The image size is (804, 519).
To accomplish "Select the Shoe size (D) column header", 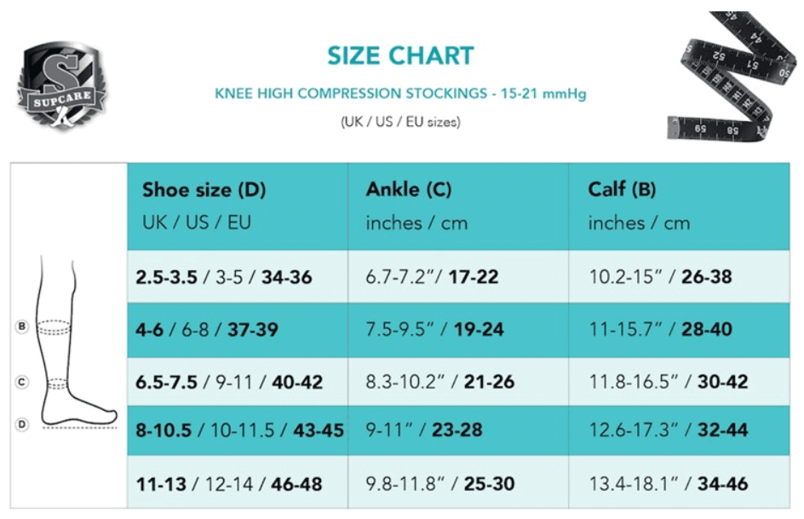I will [238, 206].
